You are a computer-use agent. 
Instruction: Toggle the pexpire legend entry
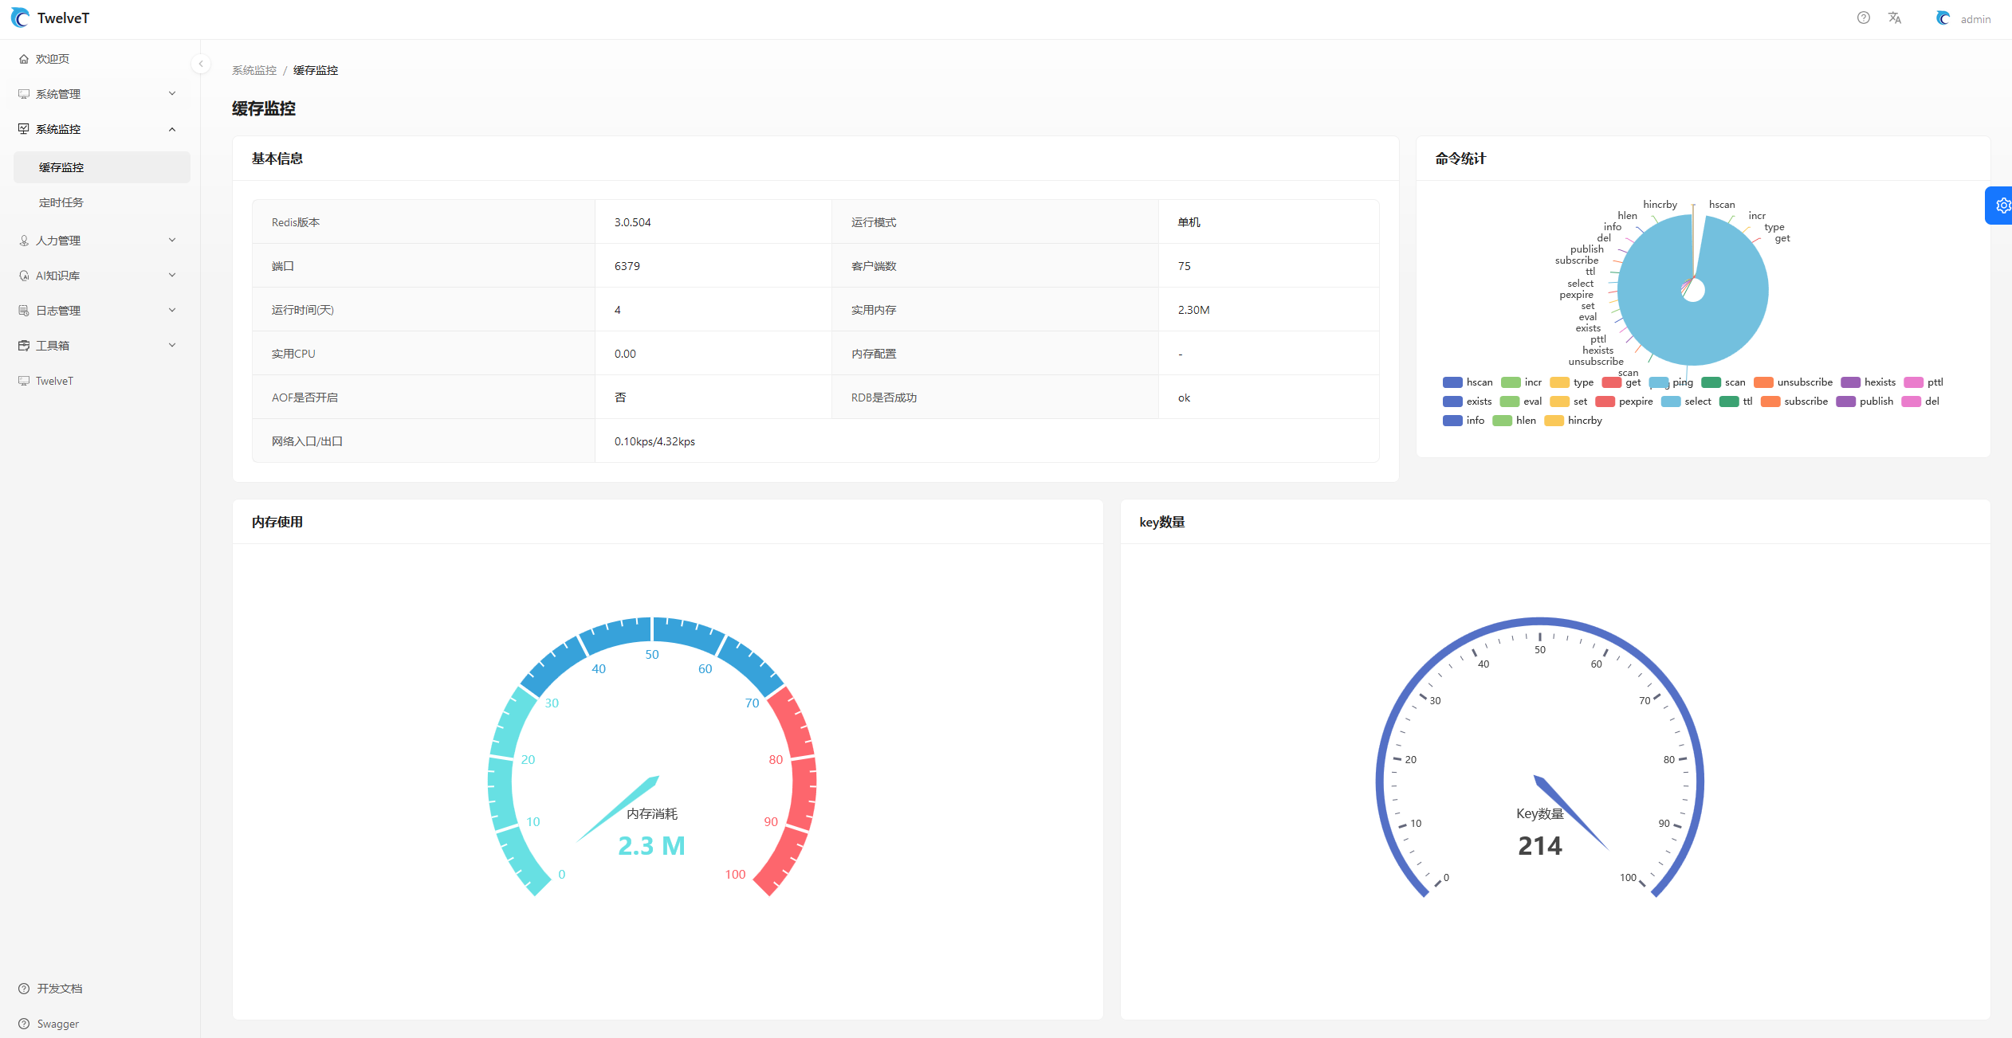pos(1625,401)
